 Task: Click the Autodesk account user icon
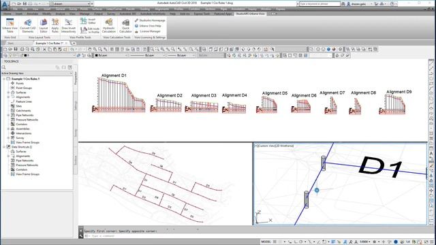coord(349,4)
